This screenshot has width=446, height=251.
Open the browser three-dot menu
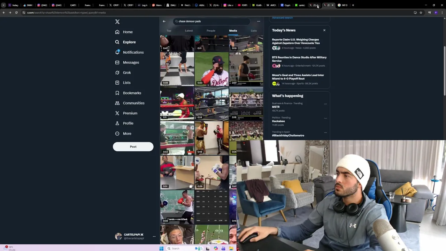442,13
